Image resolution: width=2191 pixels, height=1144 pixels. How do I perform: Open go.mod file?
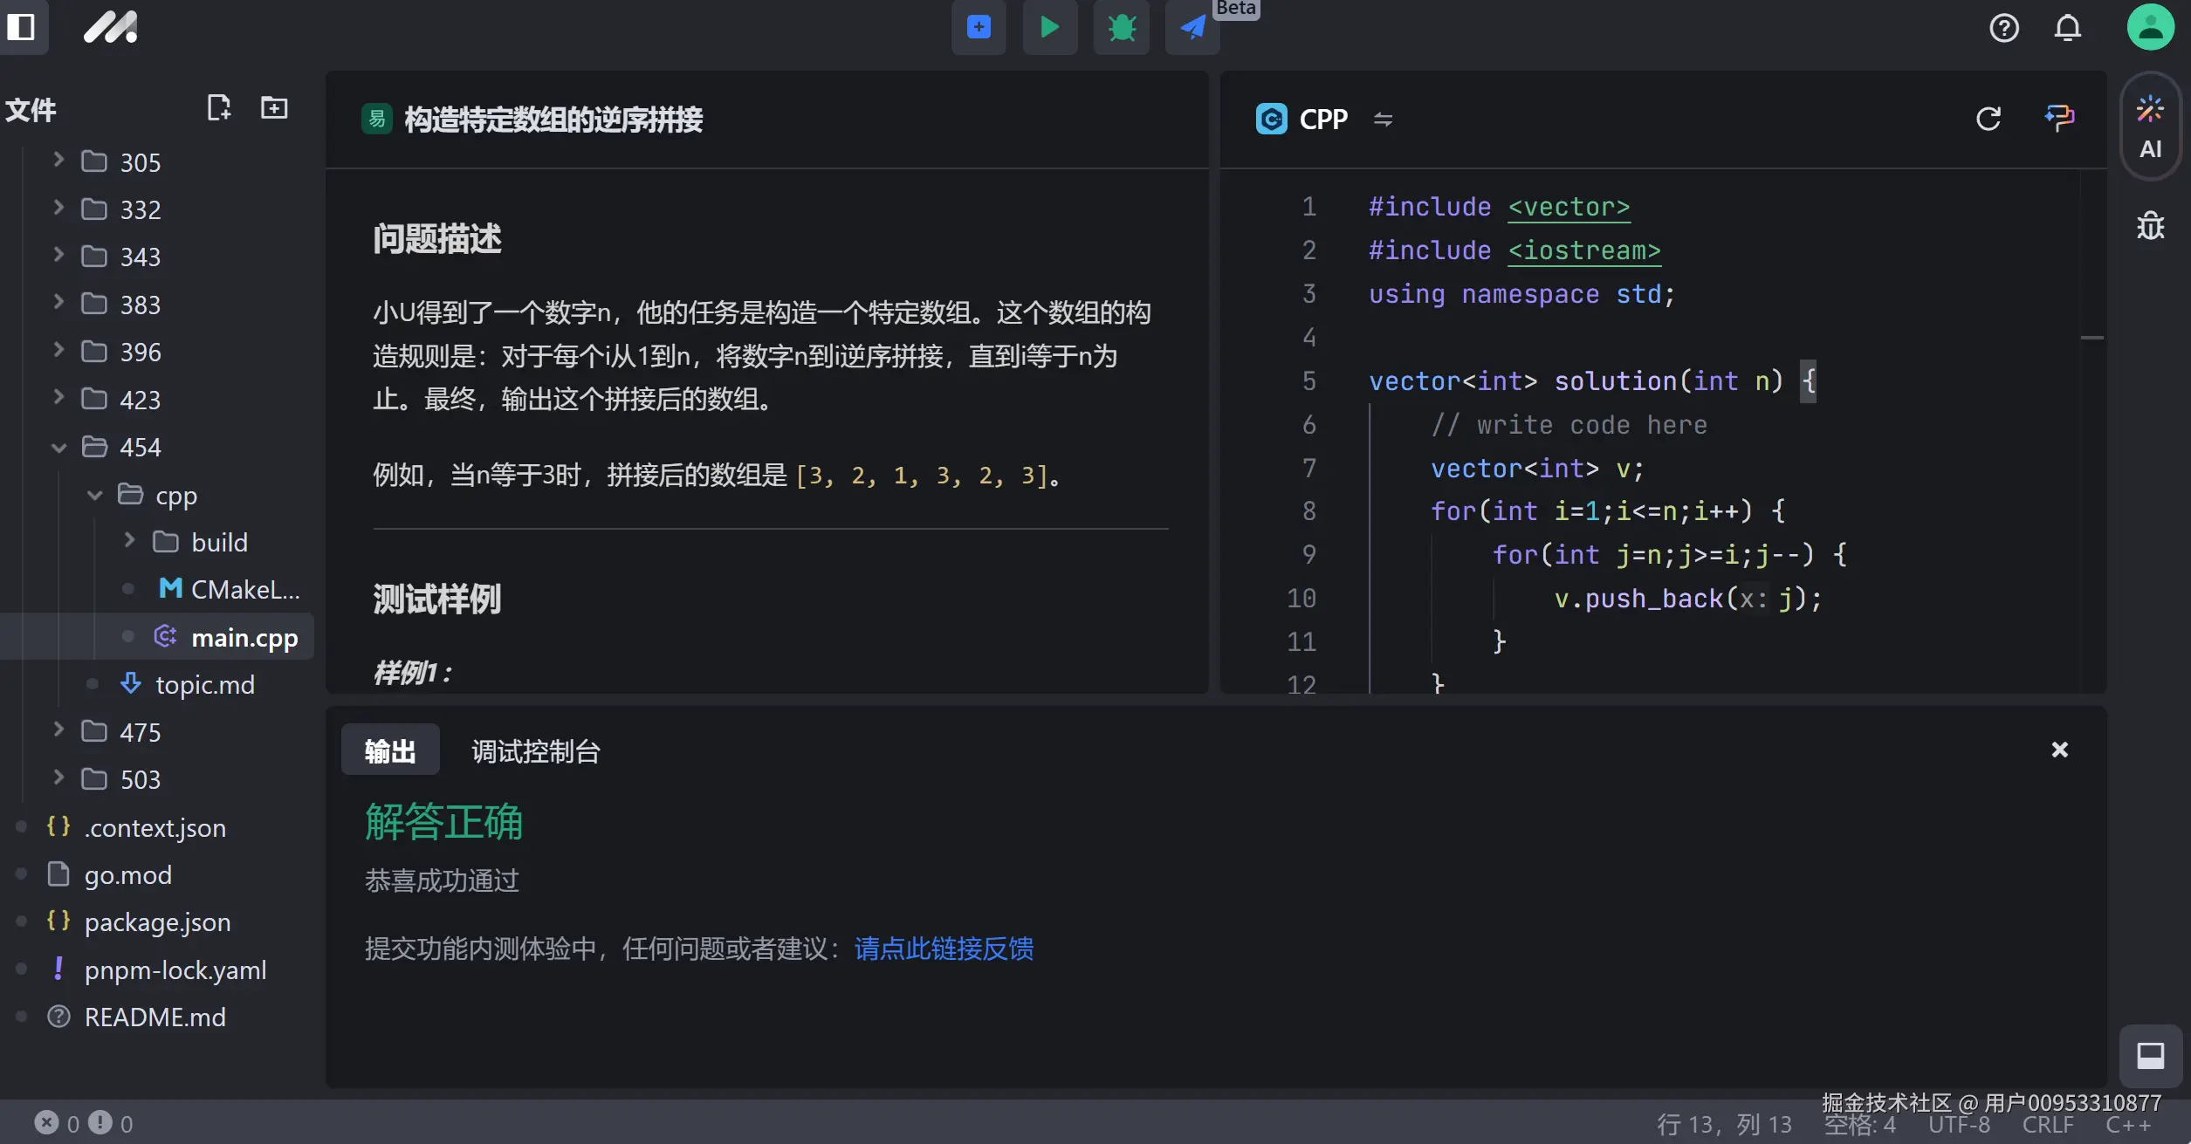(109, 873)
